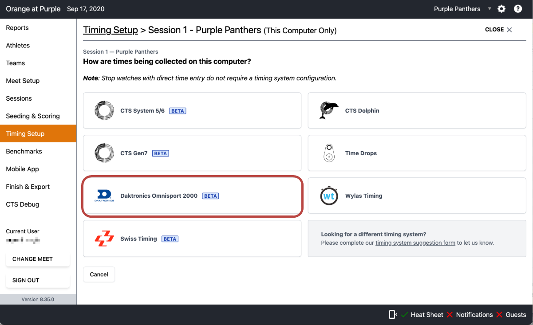Expand the Purple Panthers team dropdown arrow

[490, 9]
